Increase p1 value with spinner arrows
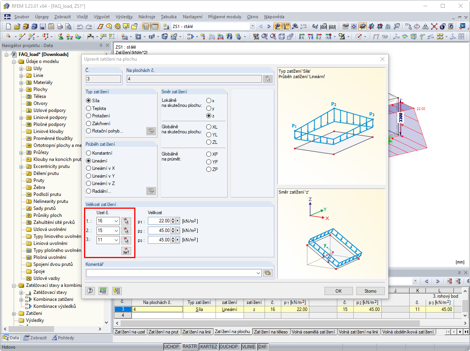Image resolution: width=470 pixels, height=351 pixels. [173, 219]
